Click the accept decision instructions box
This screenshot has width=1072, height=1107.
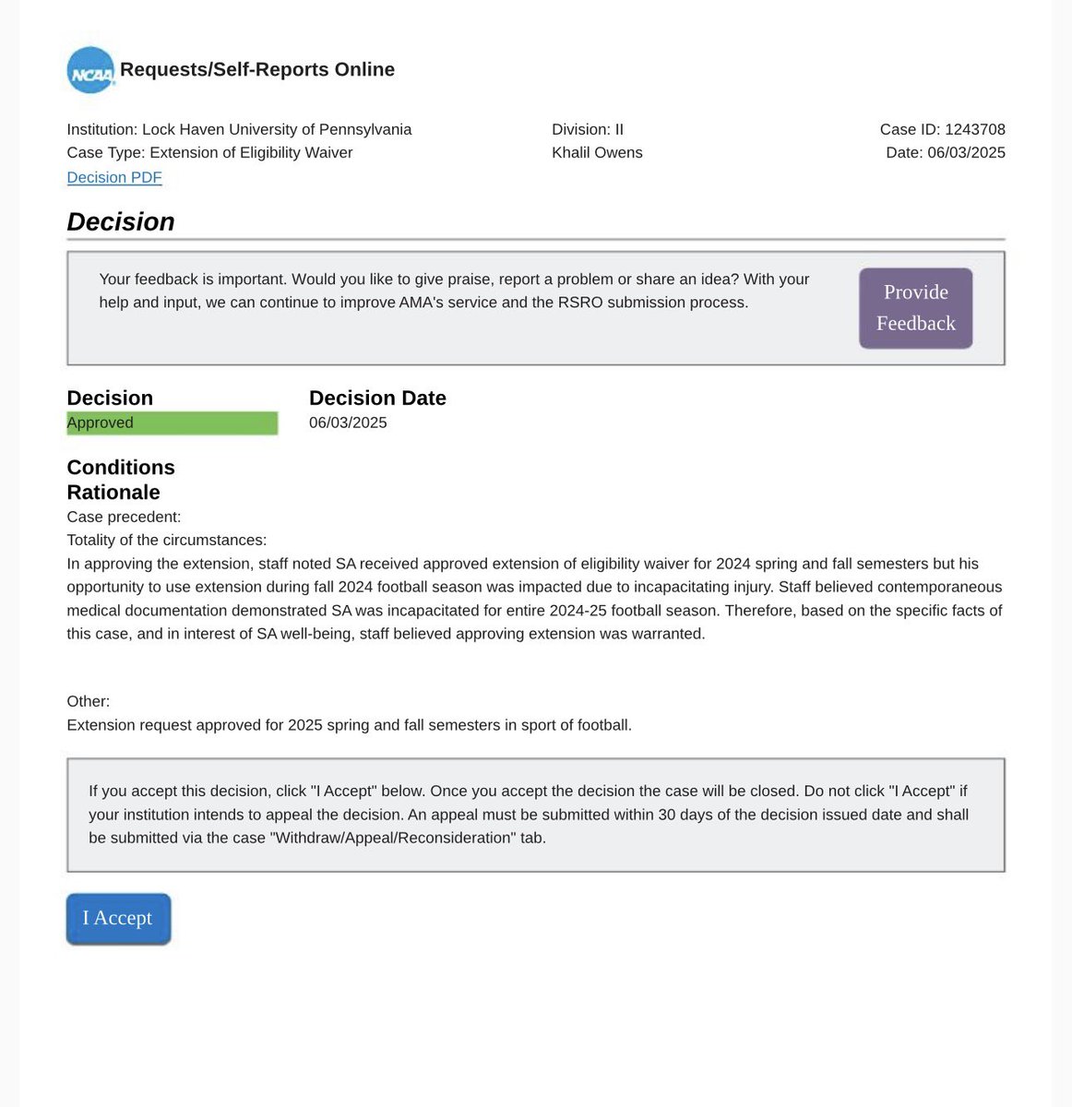click(x=536, y=815)
